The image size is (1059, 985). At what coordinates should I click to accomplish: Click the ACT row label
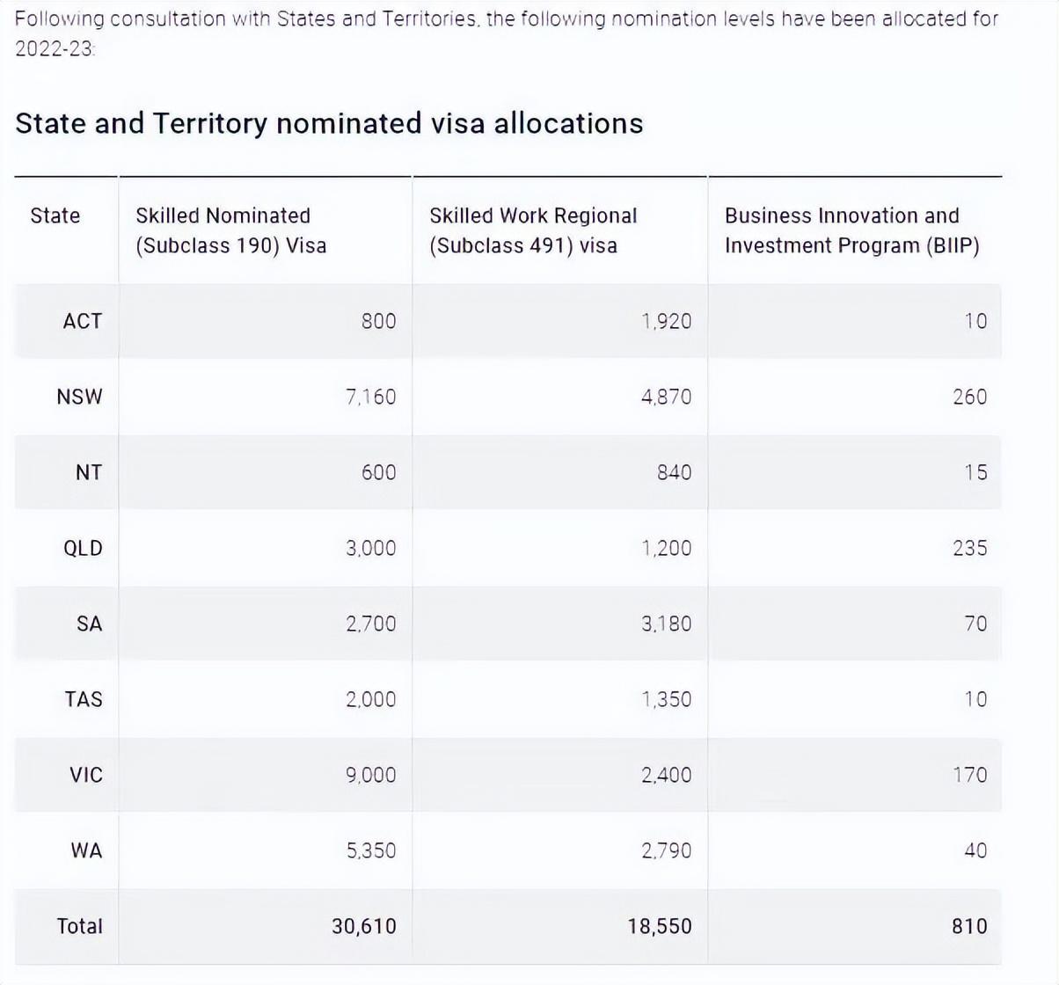[x=83, y=321]
